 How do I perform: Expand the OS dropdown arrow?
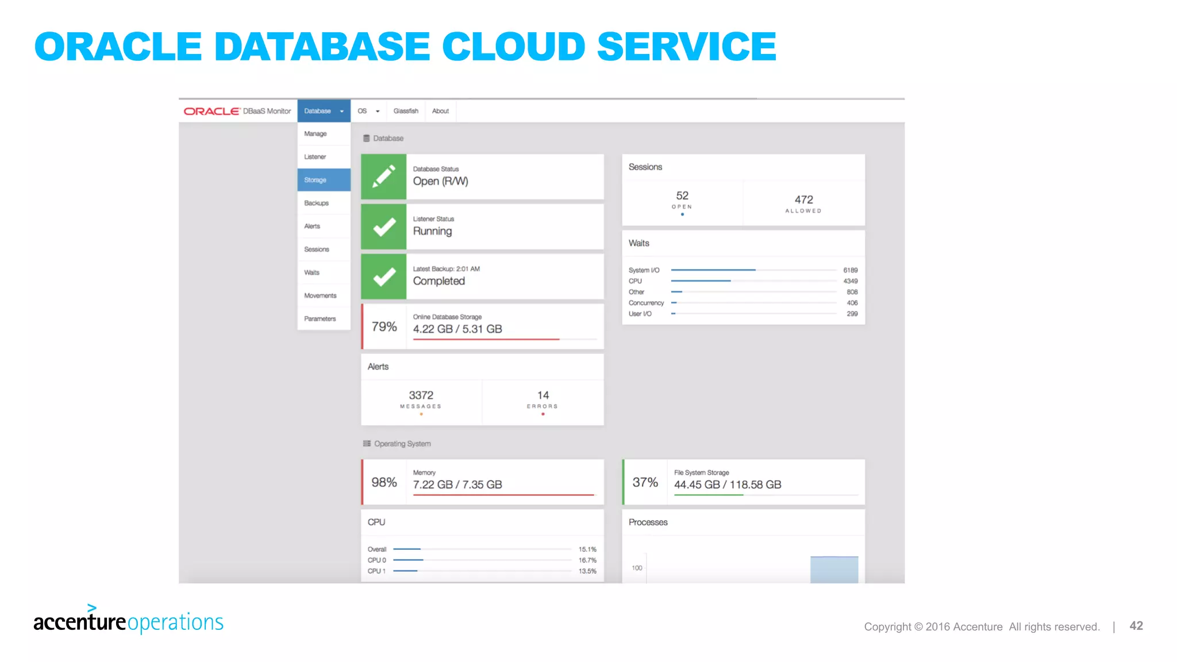tap(378, 111)
